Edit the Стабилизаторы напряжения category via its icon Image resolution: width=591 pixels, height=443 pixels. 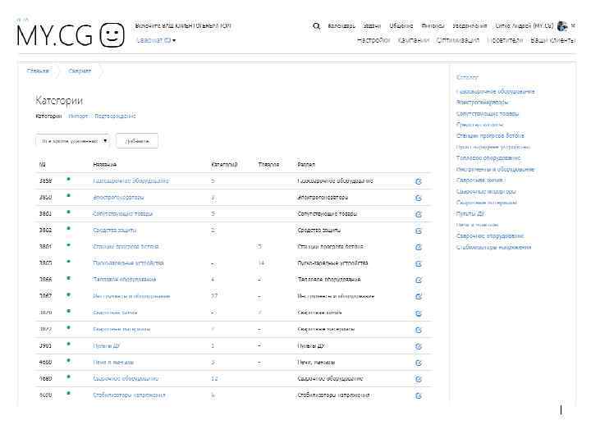[419, 395]
